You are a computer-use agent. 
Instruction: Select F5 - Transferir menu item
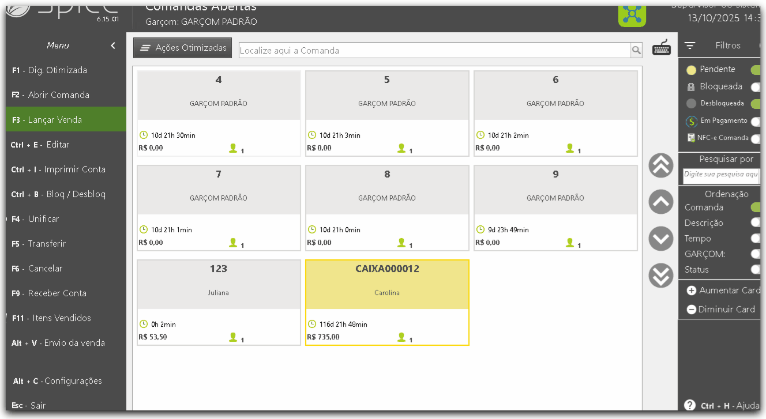coord(66,244)
